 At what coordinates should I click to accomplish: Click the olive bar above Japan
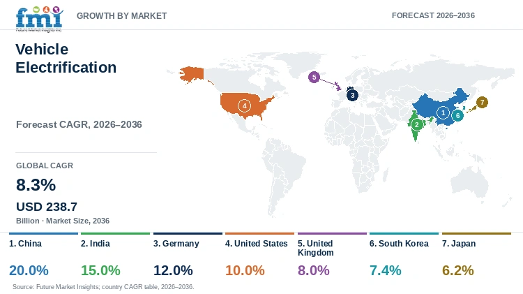click(x=476, y=233)
